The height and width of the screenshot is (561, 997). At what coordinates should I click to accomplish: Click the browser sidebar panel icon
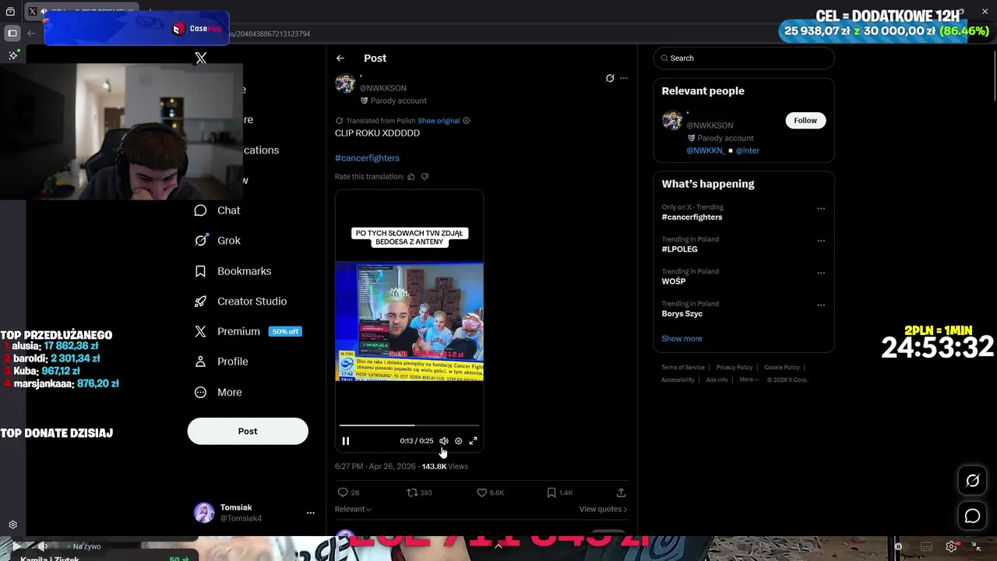[x=12, y=34]
